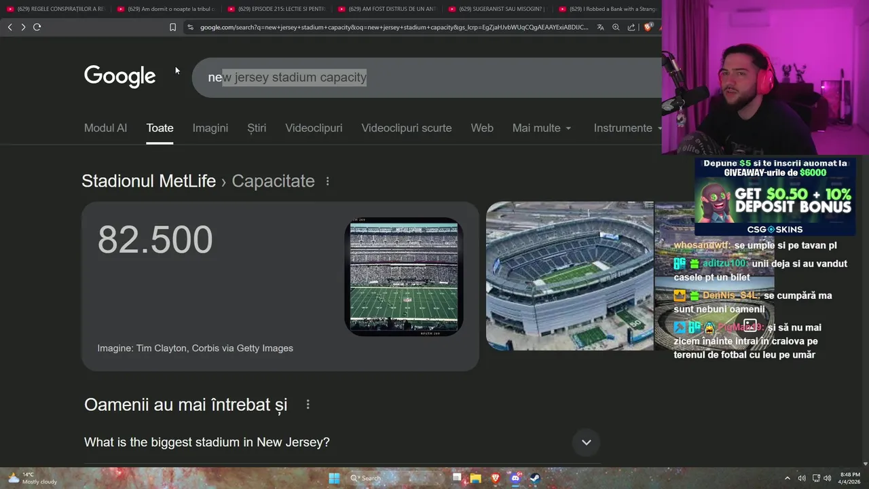Switch to REGELE CONSPIRAȚIILOR browser tab
The height and width of the screenshot is (489, 869).
coord(56,9)
